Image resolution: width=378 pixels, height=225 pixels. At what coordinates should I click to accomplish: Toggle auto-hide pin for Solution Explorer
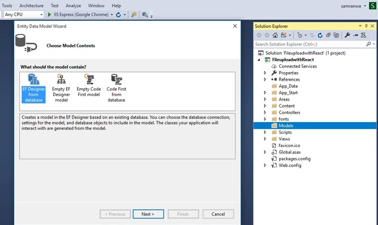(366, 26)
